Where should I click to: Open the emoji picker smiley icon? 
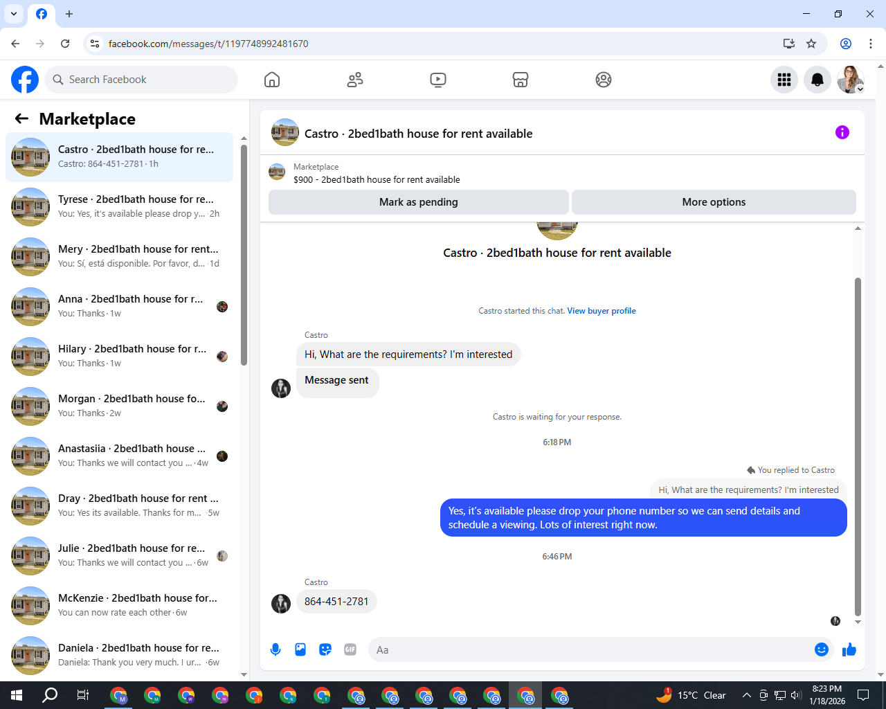(x=822, y=649)
